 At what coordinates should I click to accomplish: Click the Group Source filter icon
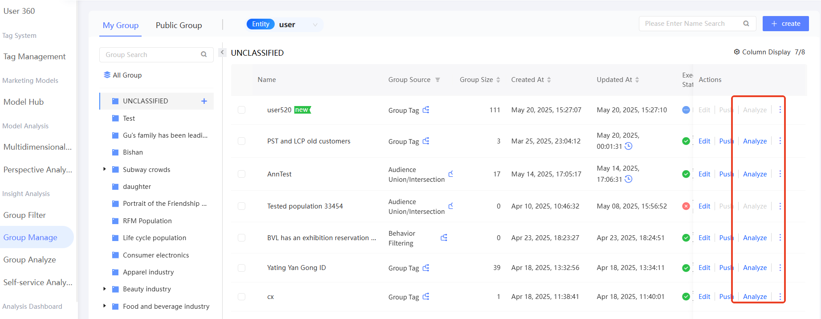click(x=438, y=80)
